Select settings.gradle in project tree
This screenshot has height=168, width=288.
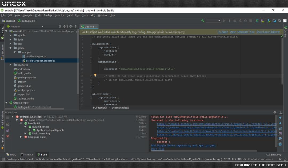click(x=26, y=98)
